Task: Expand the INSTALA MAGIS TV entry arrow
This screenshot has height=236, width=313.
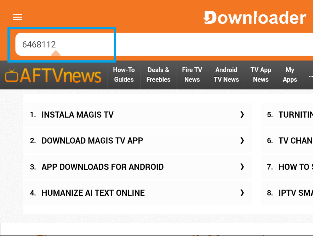Action: pyautogui.click(x=242, y=115)
